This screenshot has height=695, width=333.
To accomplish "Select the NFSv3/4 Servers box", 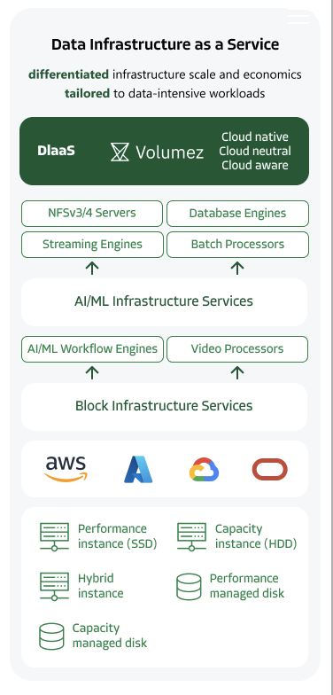I will (x=92, y=213).
